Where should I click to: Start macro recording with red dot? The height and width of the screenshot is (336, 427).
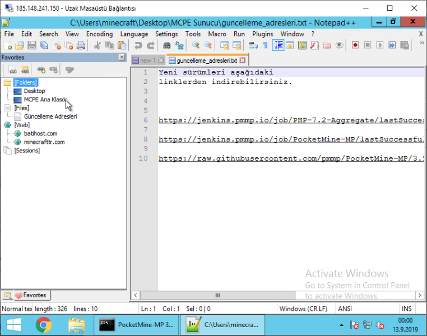coord(355,45)
